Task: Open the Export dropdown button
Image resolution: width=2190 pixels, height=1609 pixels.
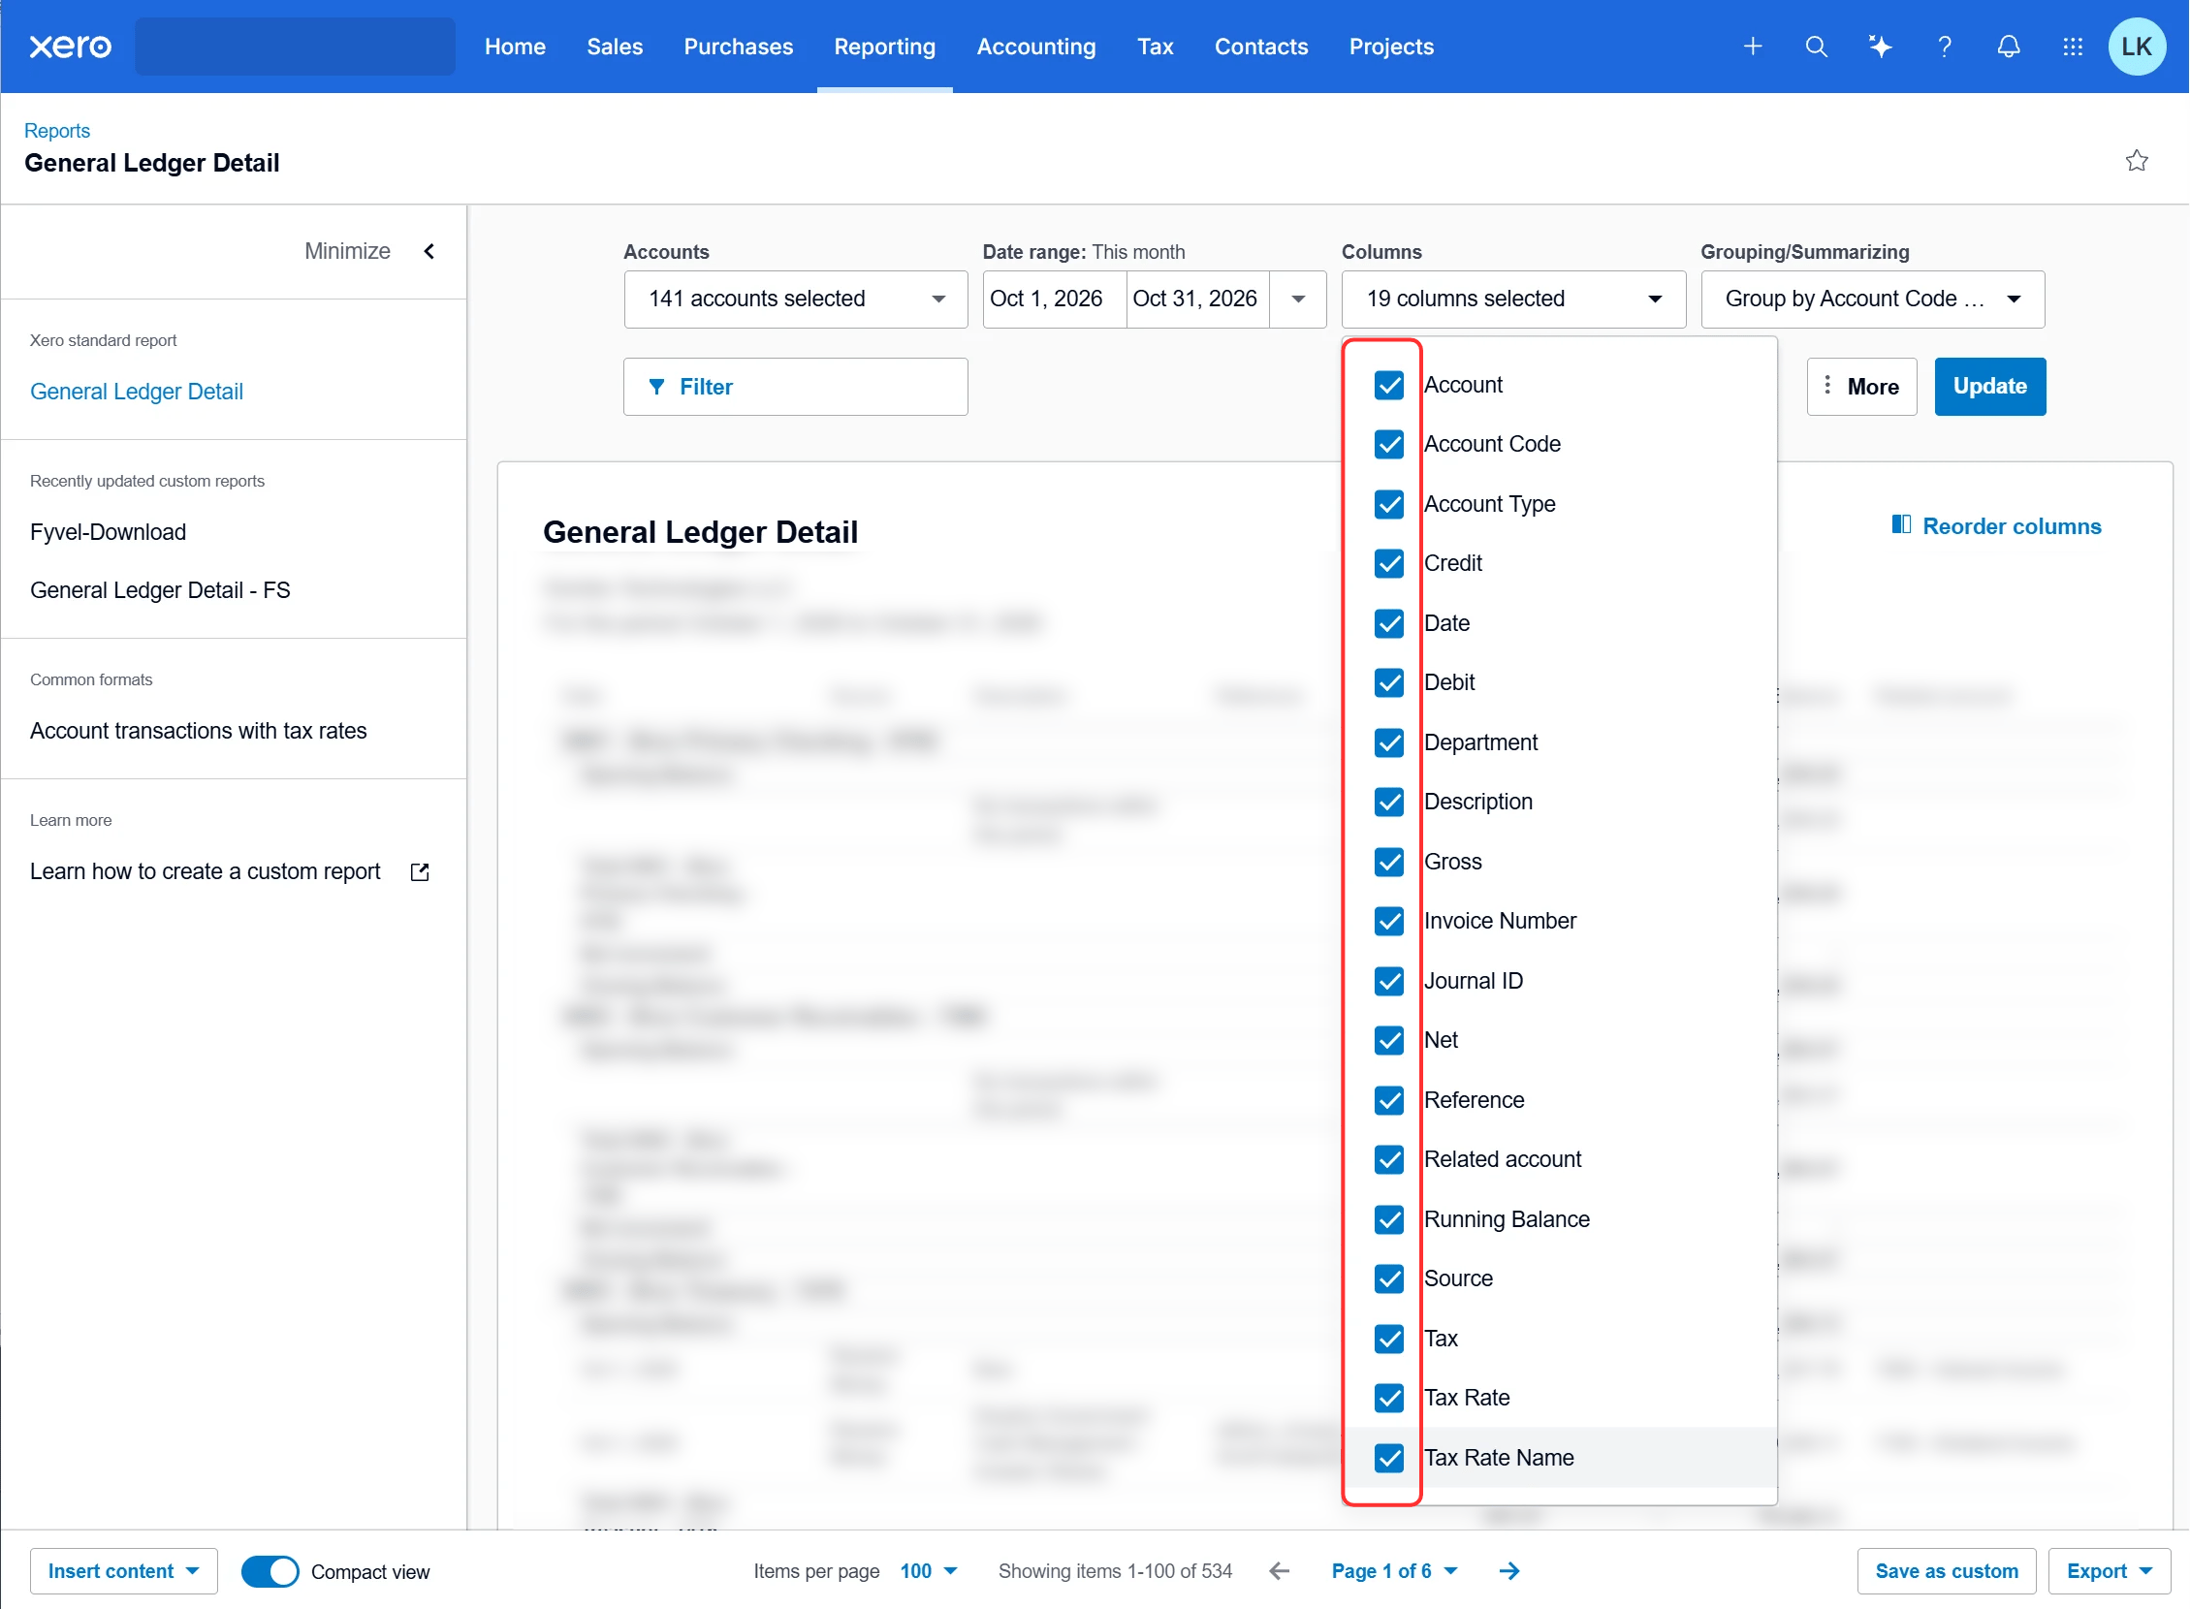Action: tap(2110, 1571)
